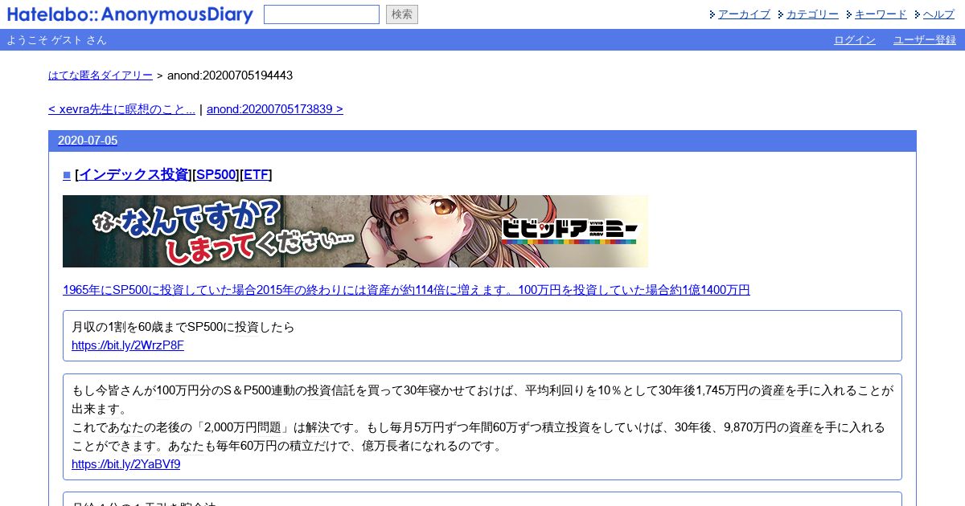Click the ようこそ ゲスト さん greeting text
The width and height of the screenshot is (965, 506).
56,40
